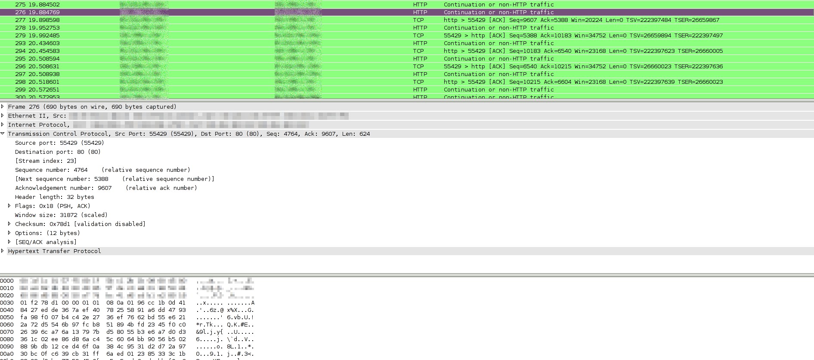This screenshot has height=360, width=814.
Task: Click ASCII text "&9l.j.y{ ..U....."
Action: tap(225, 332)
